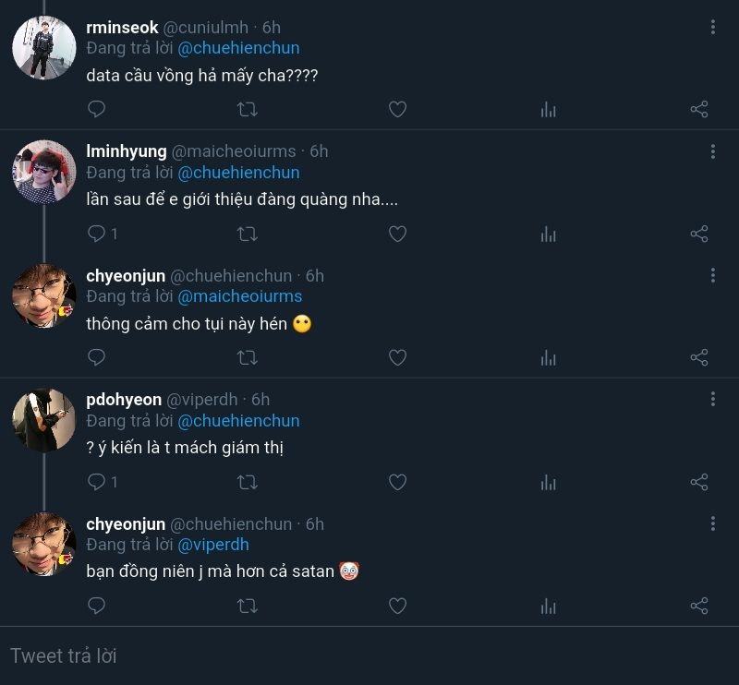Share chyeonjun's 'thông cảm' tweet
The height and width of the screenshot is (685, 739).
(x=699, y=357)
